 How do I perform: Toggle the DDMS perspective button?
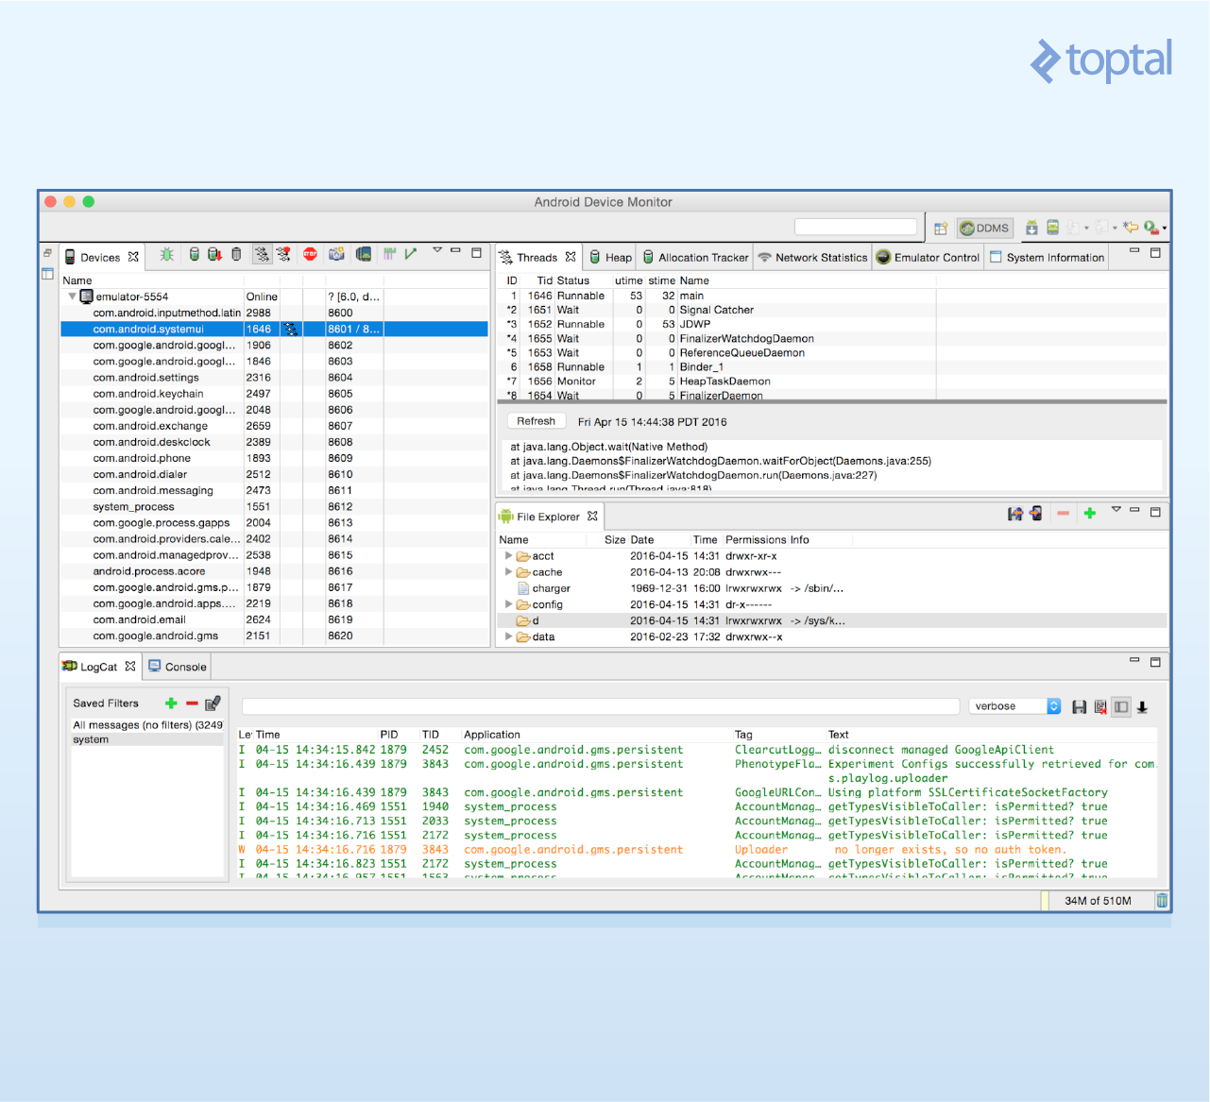(984, 228)
